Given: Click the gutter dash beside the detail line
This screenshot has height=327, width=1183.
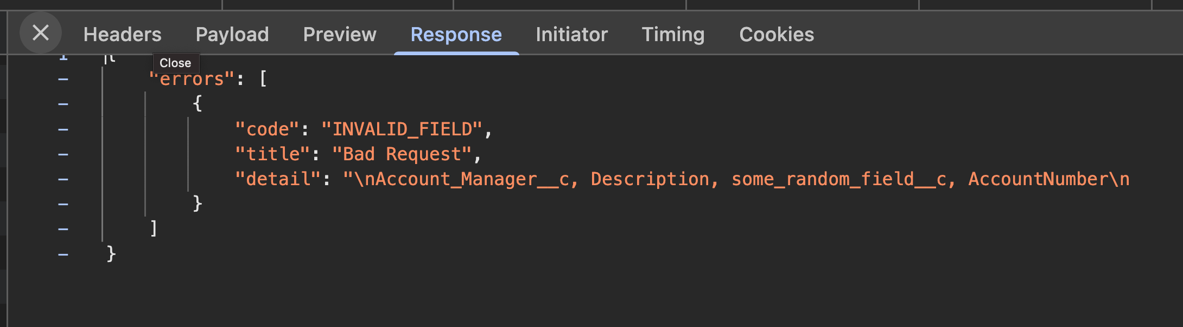Looking at the screenshot, I should click(x=63, y=179).
